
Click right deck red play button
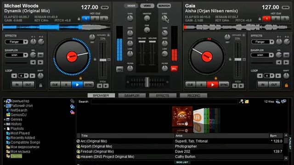coord(212,85)
